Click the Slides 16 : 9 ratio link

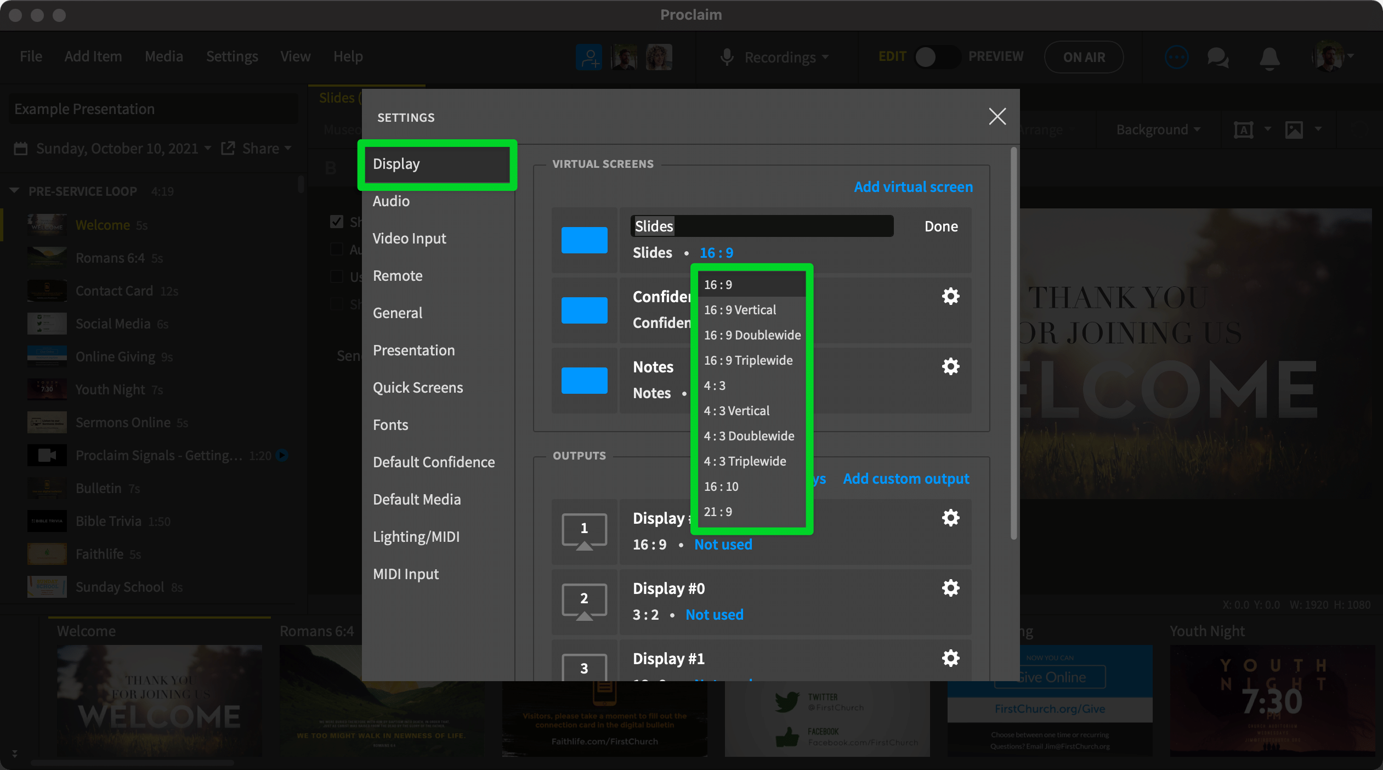[x=716, y=253]
